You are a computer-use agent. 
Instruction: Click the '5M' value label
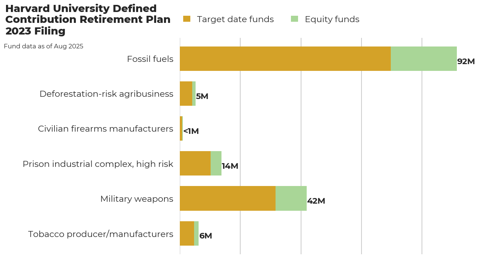point(202,96)
